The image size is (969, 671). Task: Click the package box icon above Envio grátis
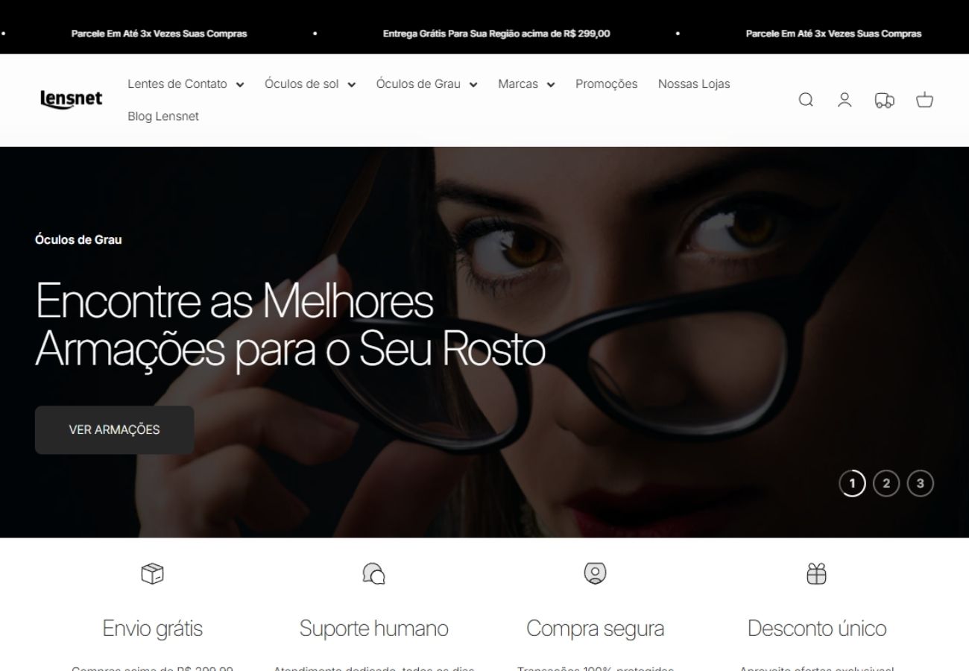[x=152, y=573]
